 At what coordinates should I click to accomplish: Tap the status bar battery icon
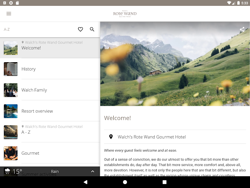(x=238, y=3)
